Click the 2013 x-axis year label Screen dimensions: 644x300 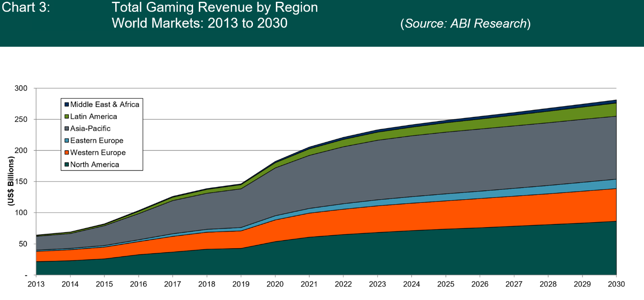[36, 285]
